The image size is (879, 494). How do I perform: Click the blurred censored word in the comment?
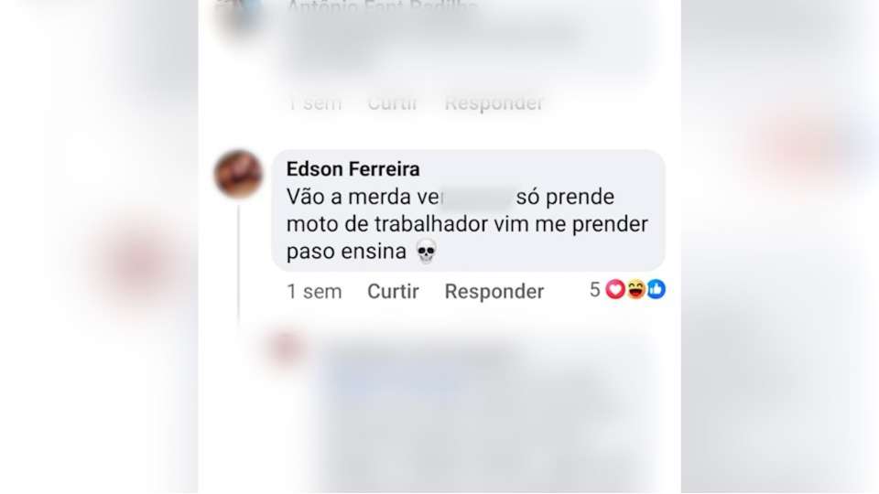[478, 198]
